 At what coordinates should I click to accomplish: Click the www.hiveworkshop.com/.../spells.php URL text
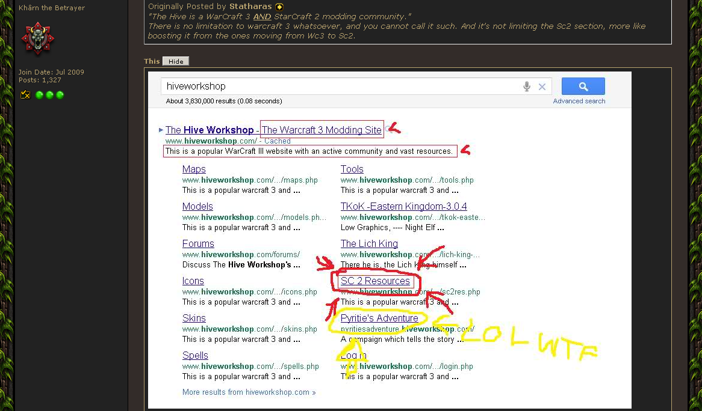[250, 367]
